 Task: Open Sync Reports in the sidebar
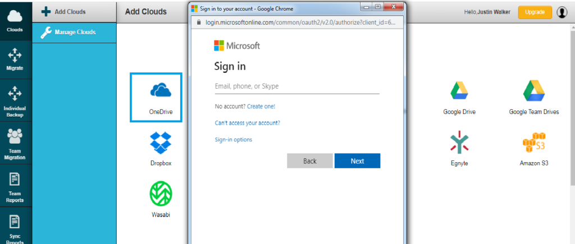click(x=16, y=227)
